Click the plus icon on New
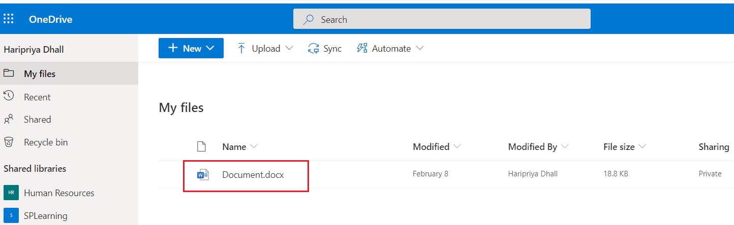Screen dimensions: 734x225 [173, 48]
